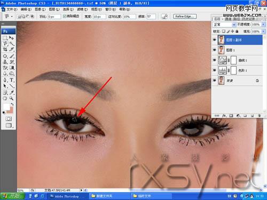The height and width of the screenshot is (200, 267).
Task: Select the Spot Healing Brush tool
Action: 5,56
